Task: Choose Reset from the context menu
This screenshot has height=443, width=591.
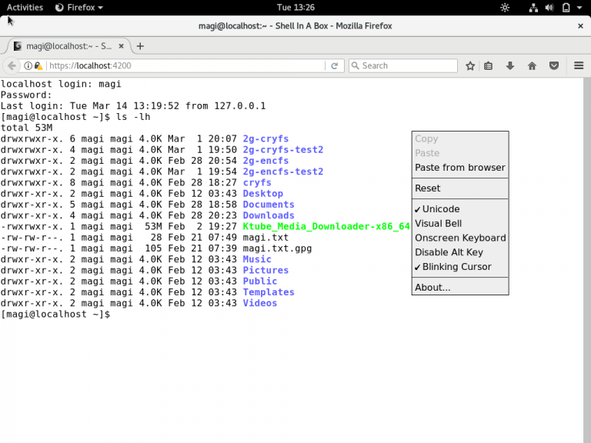Action: (428, 188)
